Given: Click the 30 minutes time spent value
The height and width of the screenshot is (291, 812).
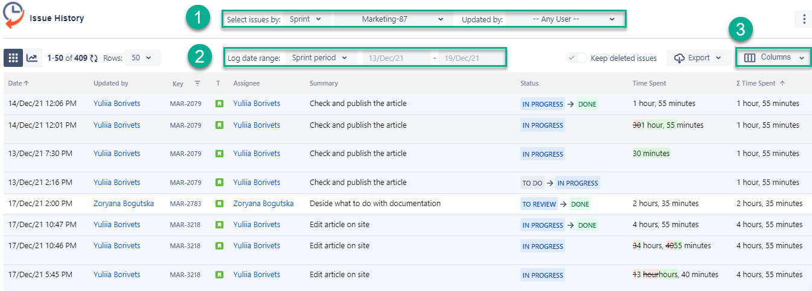Looking at the screenshot, I should (651, 154).
